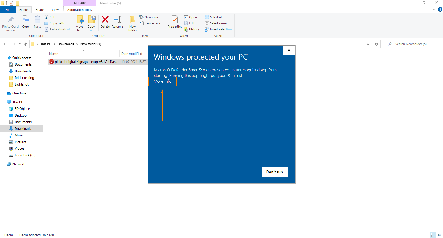Expand the Open button dropdown
The height and width of the screenshot is (238, 443).
pyautogui.click(x=199, y=17)
